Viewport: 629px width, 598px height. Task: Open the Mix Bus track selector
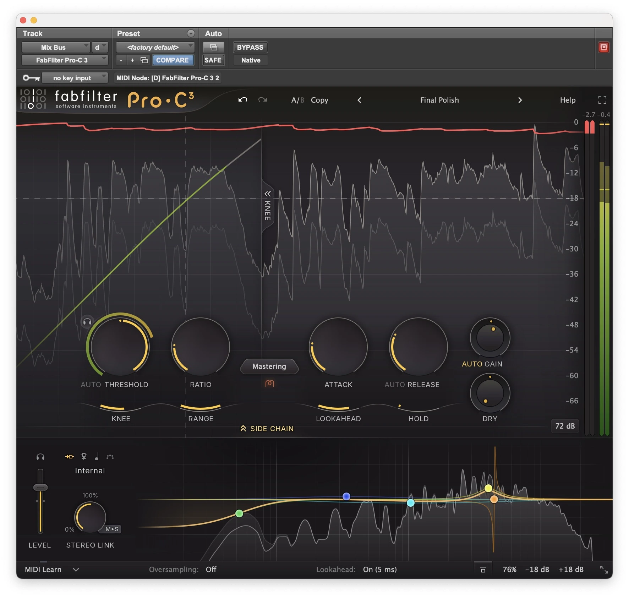[55, 47]
